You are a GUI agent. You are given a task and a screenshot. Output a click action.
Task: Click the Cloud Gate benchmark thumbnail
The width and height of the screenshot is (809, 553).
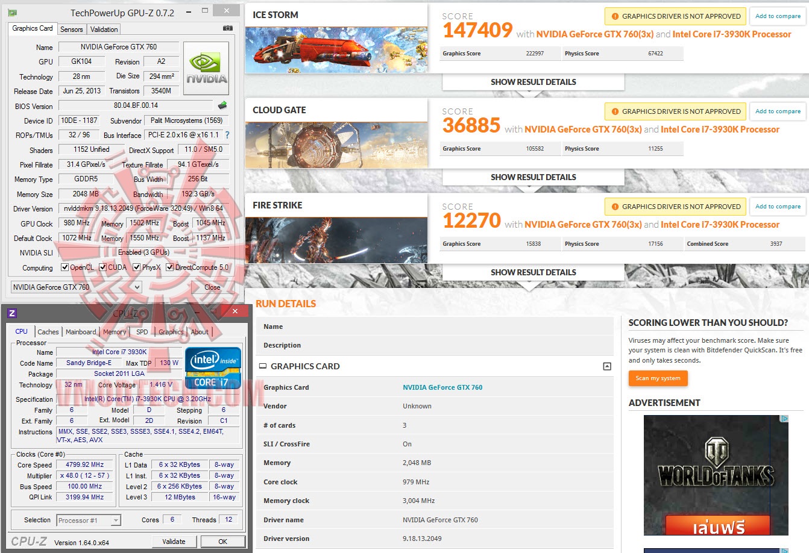pyautogui.click(x=336, y=145)
